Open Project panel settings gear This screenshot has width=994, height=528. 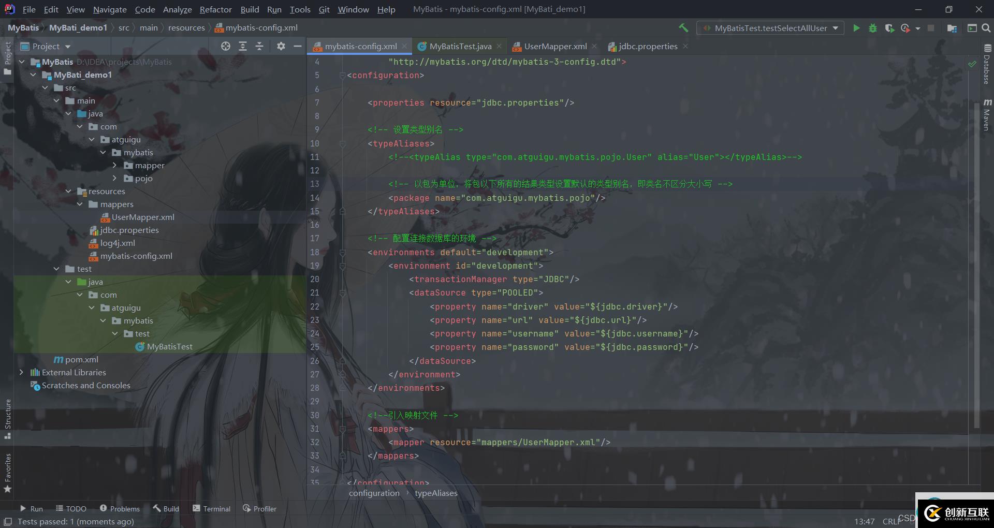coord(281,46)
